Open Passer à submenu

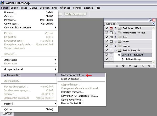click(x=29, y=103)
